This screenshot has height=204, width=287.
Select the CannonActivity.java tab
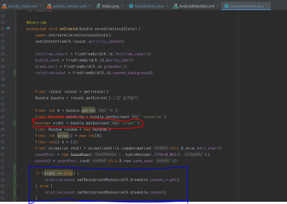pyautogui.click(x=247, y=6)
